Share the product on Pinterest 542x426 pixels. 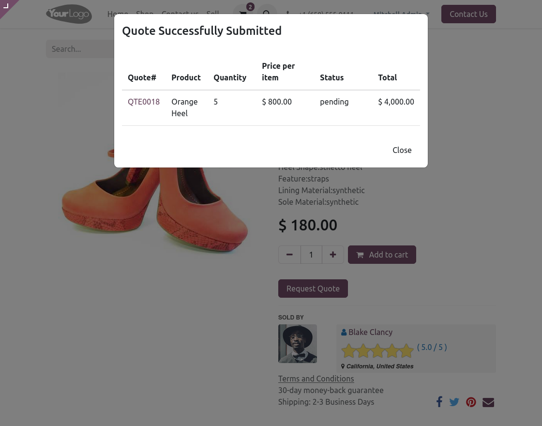(x=471, y=402)
